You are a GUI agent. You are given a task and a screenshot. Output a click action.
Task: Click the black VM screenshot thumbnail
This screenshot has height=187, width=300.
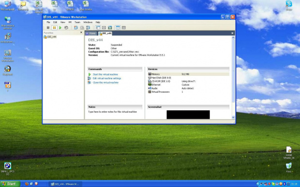tap(188, 115)
